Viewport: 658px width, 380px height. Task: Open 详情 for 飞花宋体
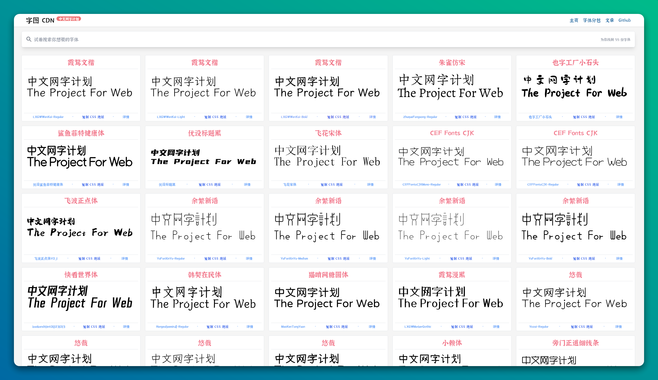pos(370,184)
